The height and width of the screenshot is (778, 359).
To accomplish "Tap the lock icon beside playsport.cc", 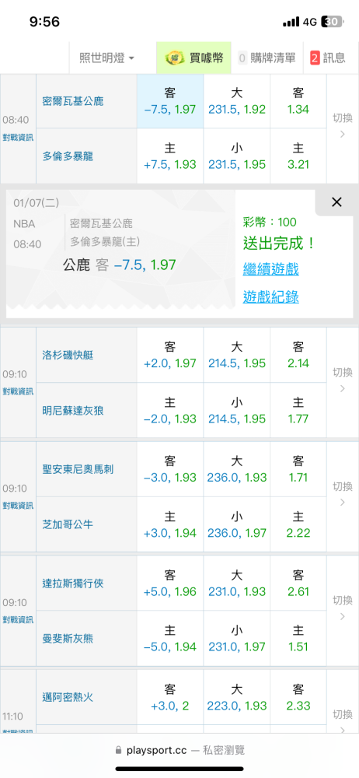I will click(118, 750).
